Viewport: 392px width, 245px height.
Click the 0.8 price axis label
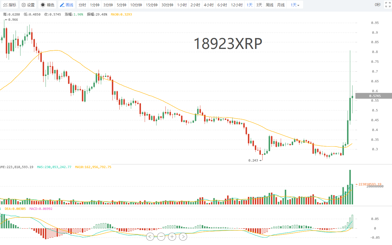pos(375,52)
